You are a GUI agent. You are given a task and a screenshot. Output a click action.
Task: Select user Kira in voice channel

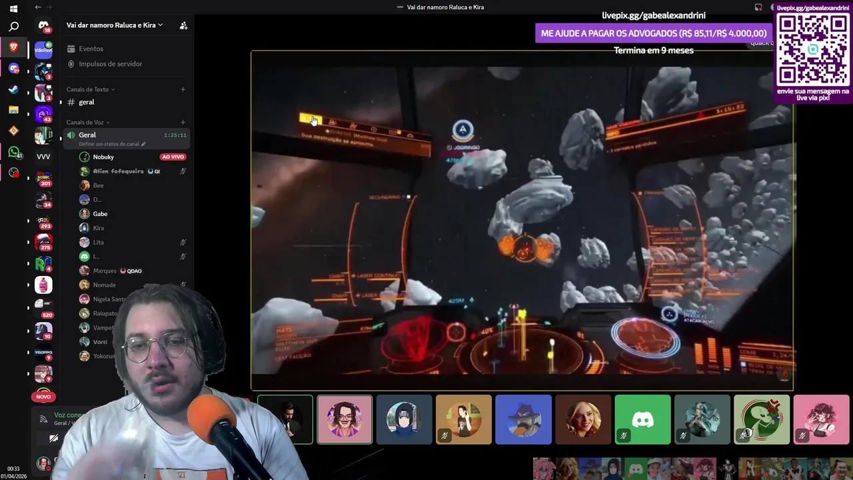[98, 228]
